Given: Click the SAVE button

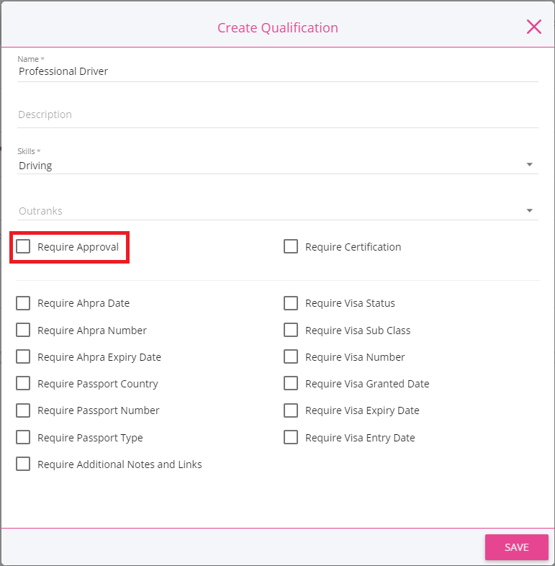Looking at the screenshot, I should point(516,547).
